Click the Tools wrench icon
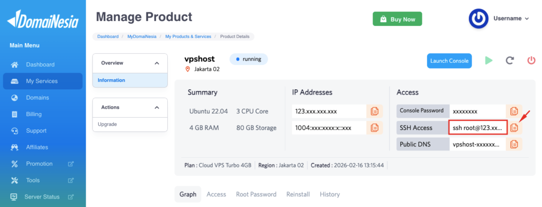 point(14,181)
